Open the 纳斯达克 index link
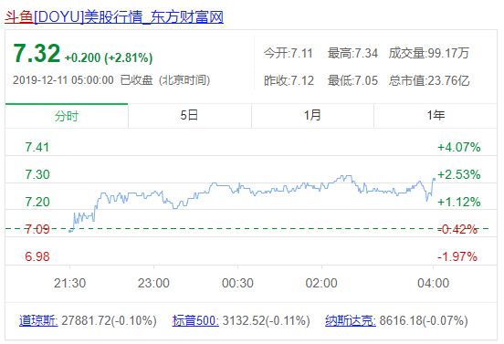Image resolution: width=504 pixels, height=344 pixels. (x=351, y=320)
